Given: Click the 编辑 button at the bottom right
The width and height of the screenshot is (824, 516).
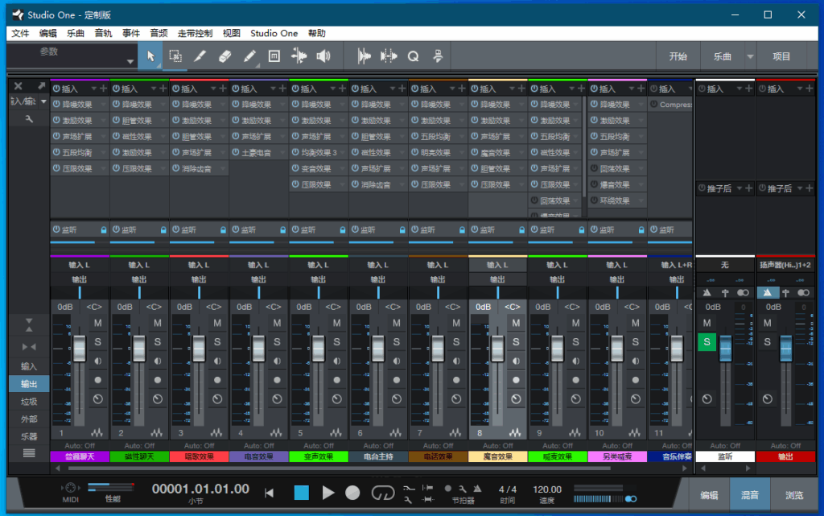Looking at the screenshot, I should coord(709,495).
